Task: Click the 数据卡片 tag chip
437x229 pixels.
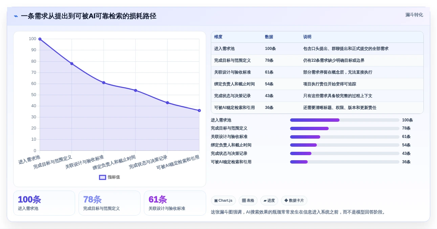Action: tap(294, 201)
